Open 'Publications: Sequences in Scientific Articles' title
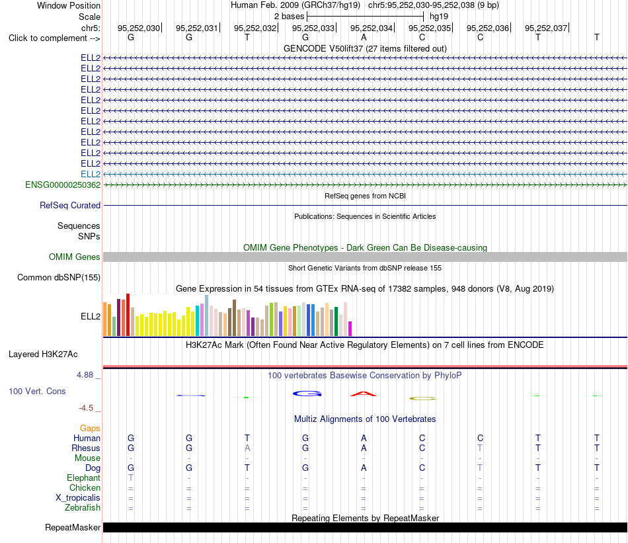The height and width of the screenshot is (543, 628). 365,216
